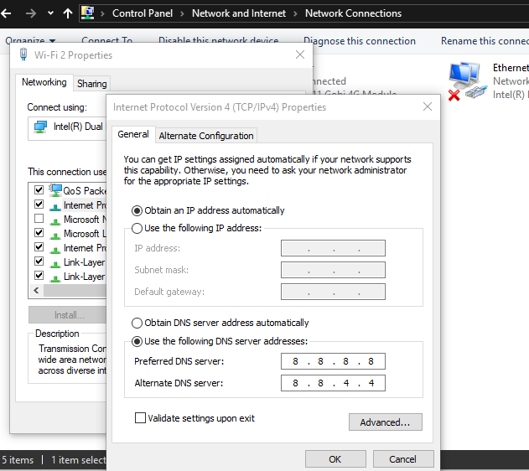The width and height of the screenshot is (529, 471).
Task: Click the Control Panel icon in the address bar
Action: (88, 13)
